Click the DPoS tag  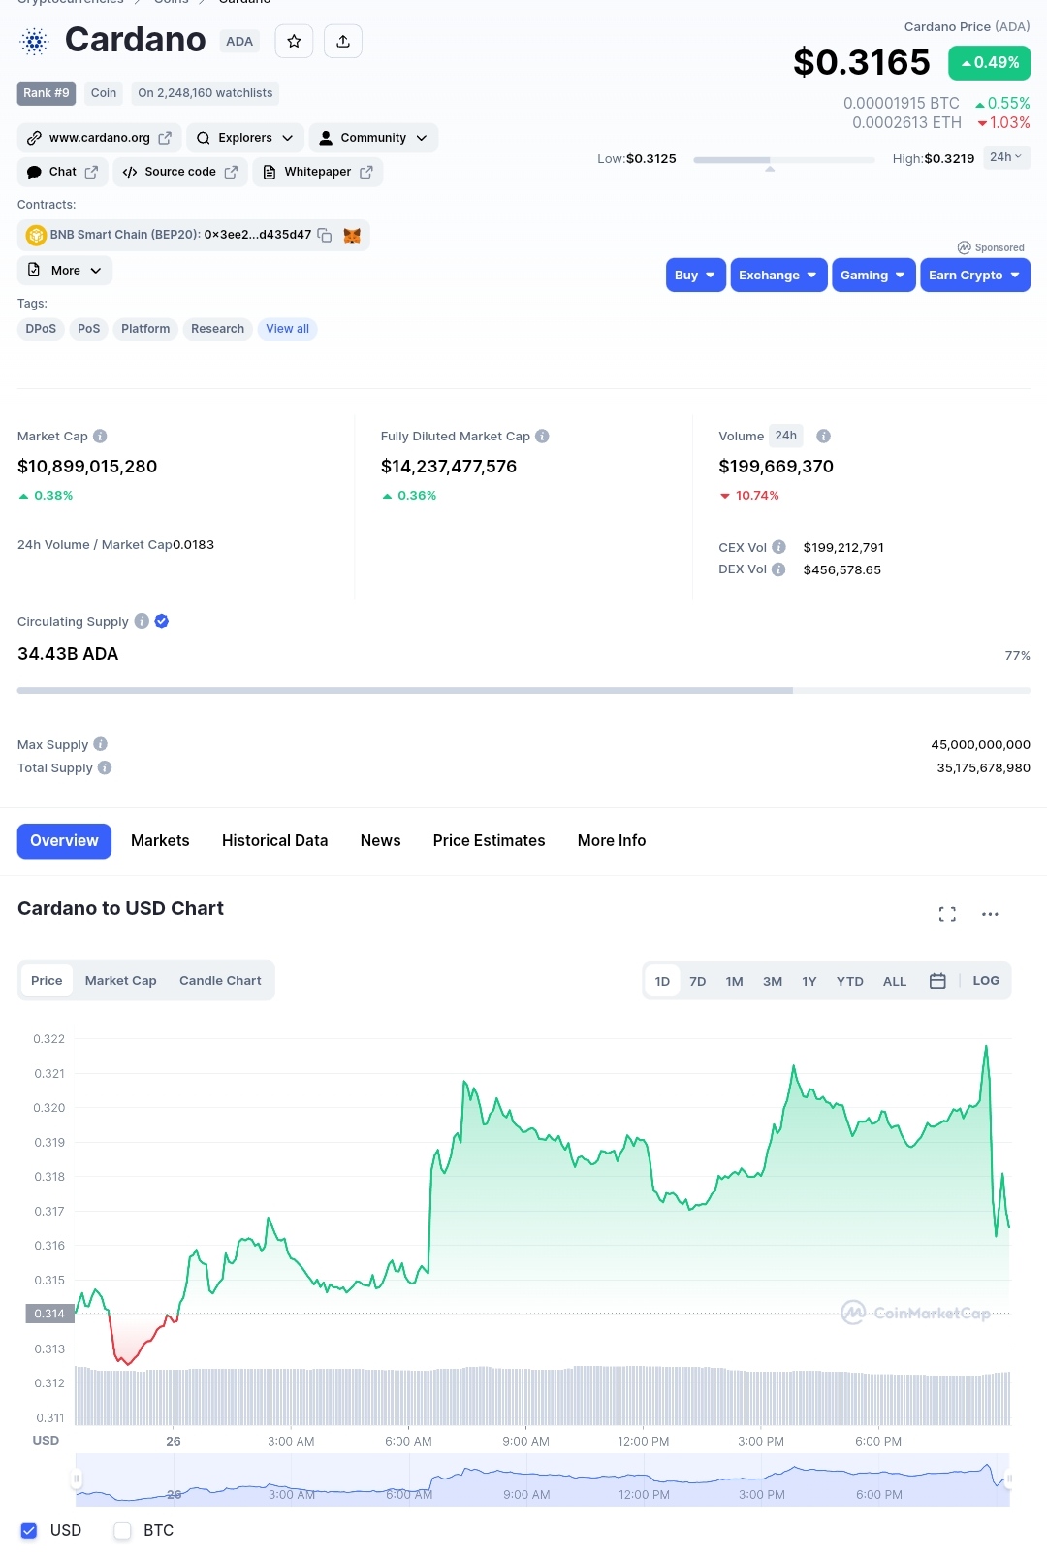[x=41, y=329]
